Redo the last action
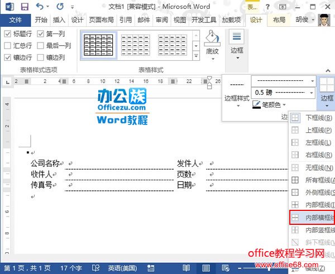Image resolution: width=335 pixels, height=274 pixels. click(x=60, y=7)
